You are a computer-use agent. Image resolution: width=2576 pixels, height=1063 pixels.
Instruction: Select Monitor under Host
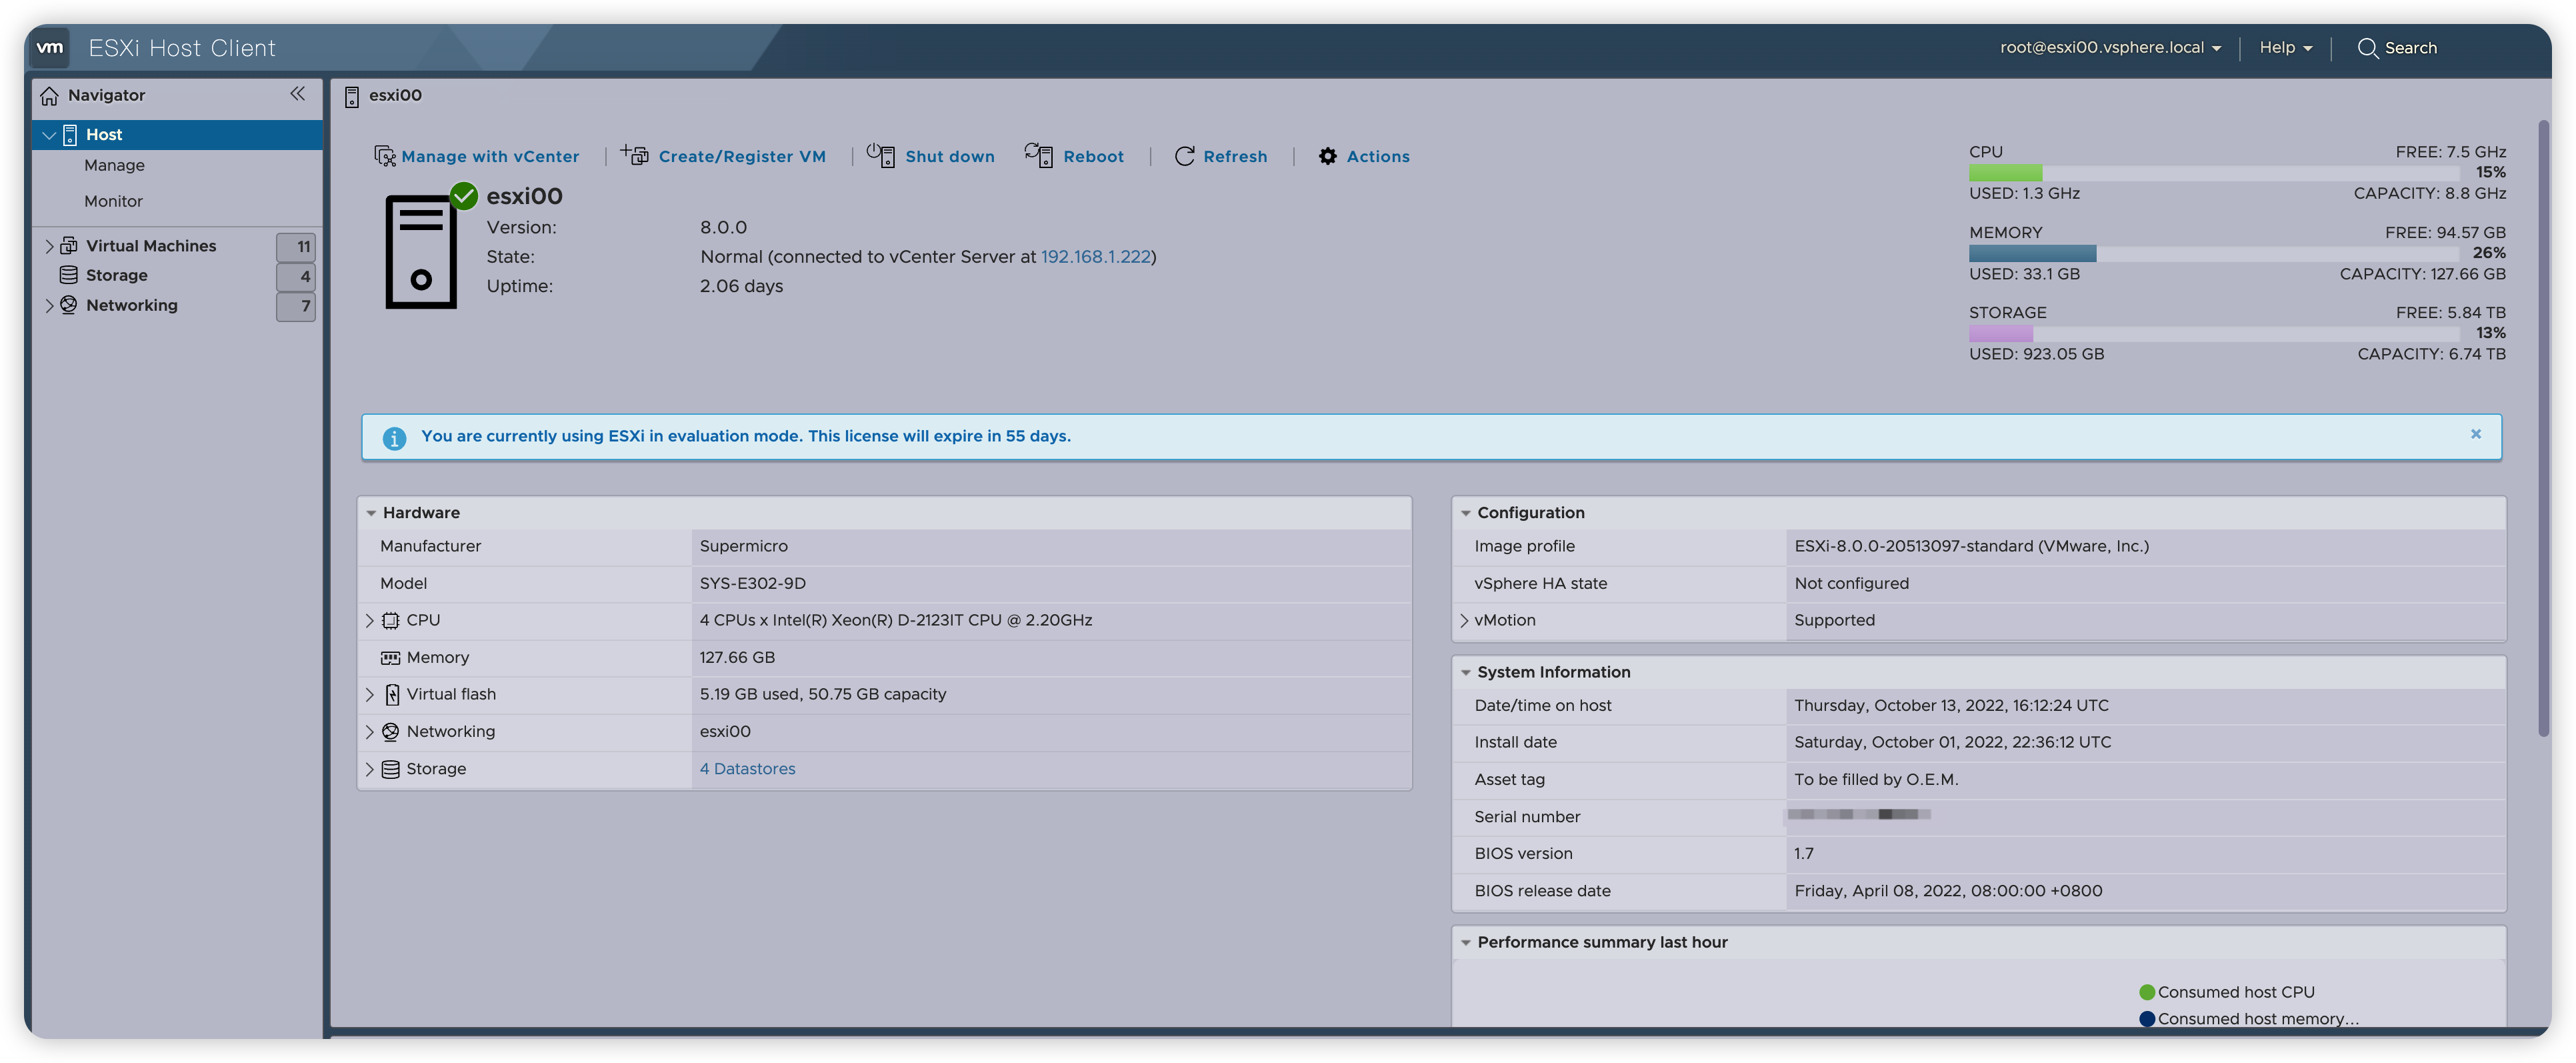point(113,202)
